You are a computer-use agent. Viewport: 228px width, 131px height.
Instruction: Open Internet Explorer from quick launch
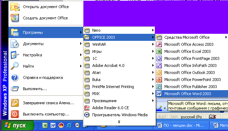(x=69, y=125)
